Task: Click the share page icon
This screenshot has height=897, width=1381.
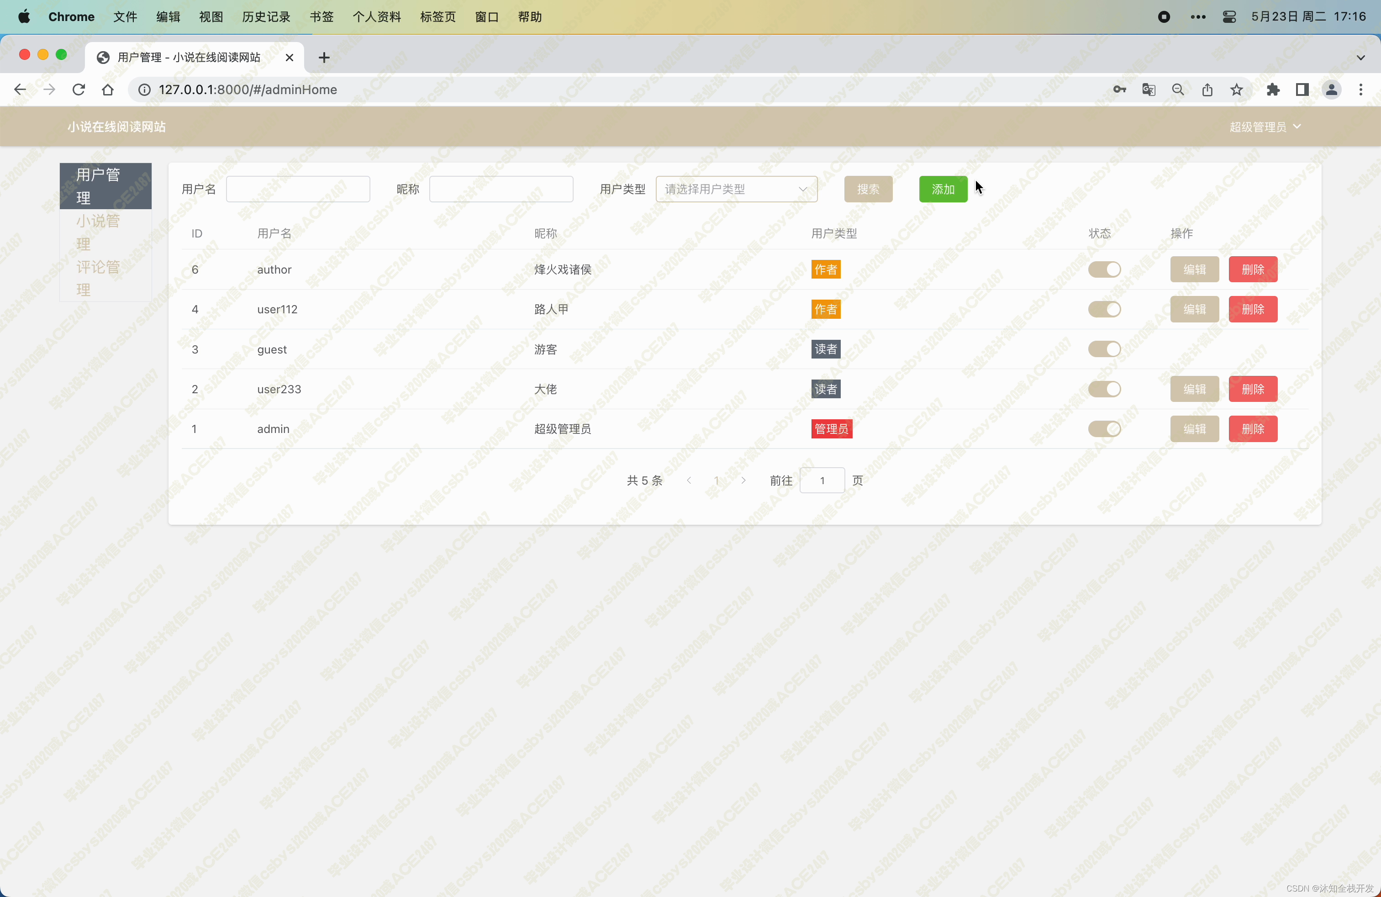Action: 1207,90
